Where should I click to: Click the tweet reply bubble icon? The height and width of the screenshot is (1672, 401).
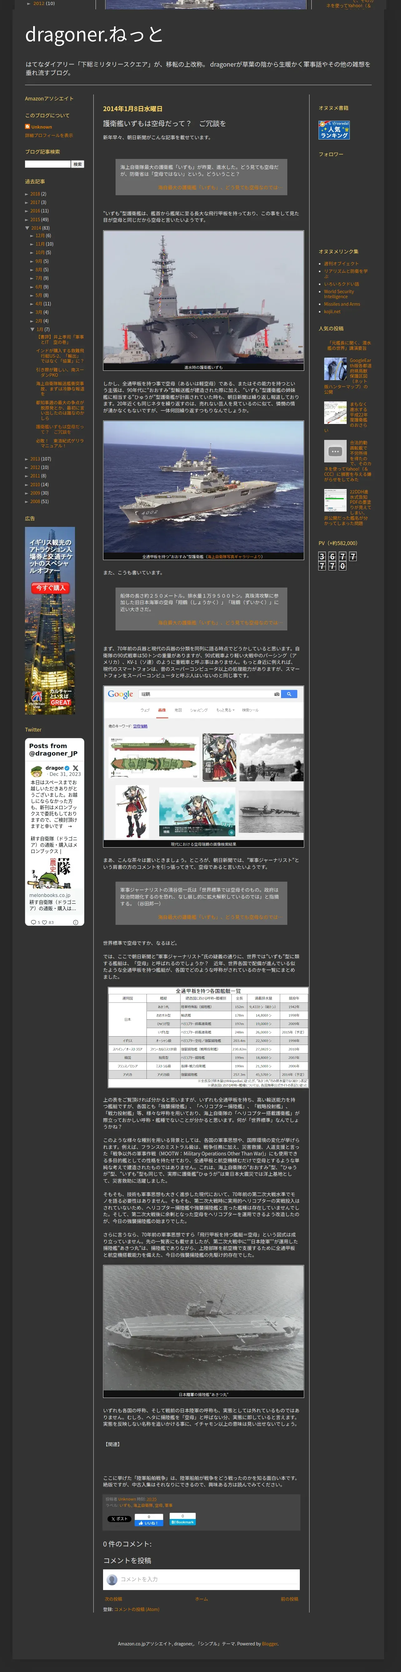(x=34, y=922)
